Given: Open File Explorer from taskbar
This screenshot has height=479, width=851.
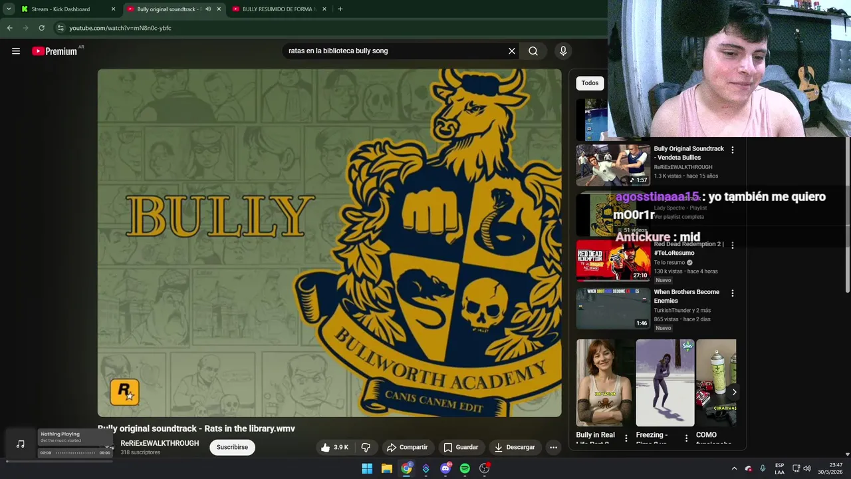Looking at the screenshot, I should (386, 468).
